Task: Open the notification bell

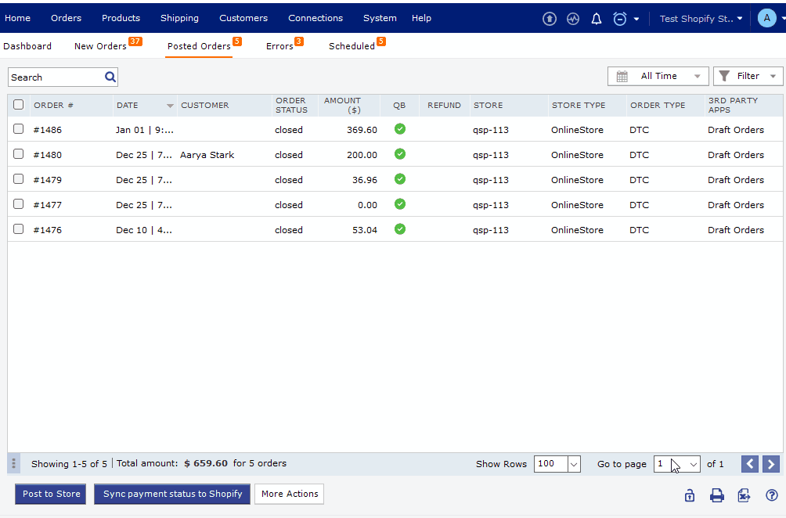Action: [x=596, y=18]
